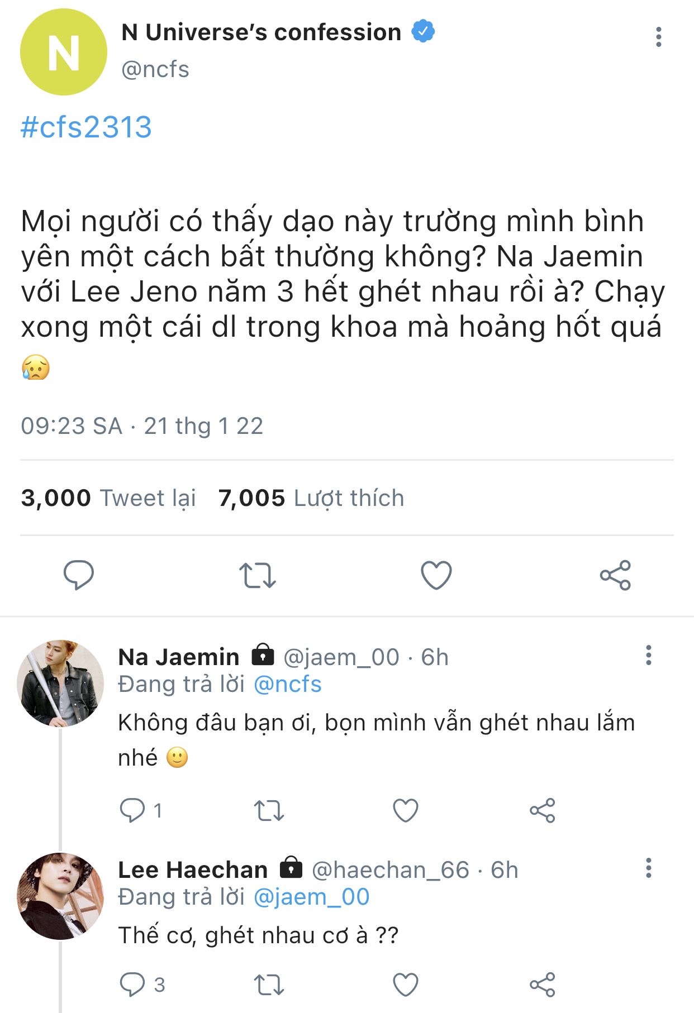Open reply thread on Na Jaemin's comment

click(133, 810)
